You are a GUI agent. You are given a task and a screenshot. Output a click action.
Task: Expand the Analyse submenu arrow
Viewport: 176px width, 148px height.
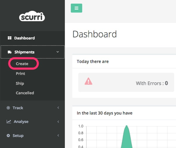click(58, 121)
